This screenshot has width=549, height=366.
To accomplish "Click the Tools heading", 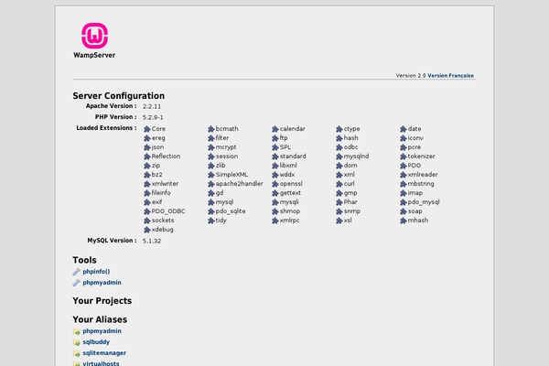I will tap(84, 260).
